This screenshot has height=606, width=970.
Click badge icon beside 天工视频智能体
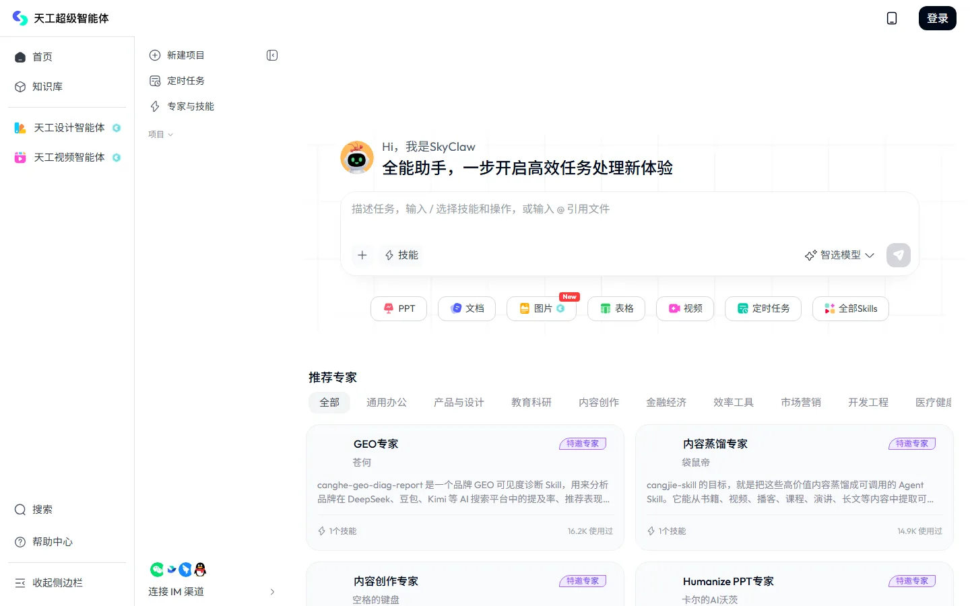point(117,158)
